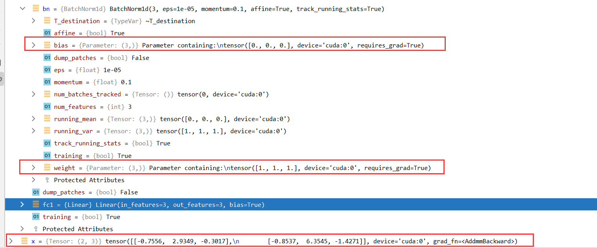Expand the x tensor node
Viewport: 597px width, 248px height.
[11, 241]
